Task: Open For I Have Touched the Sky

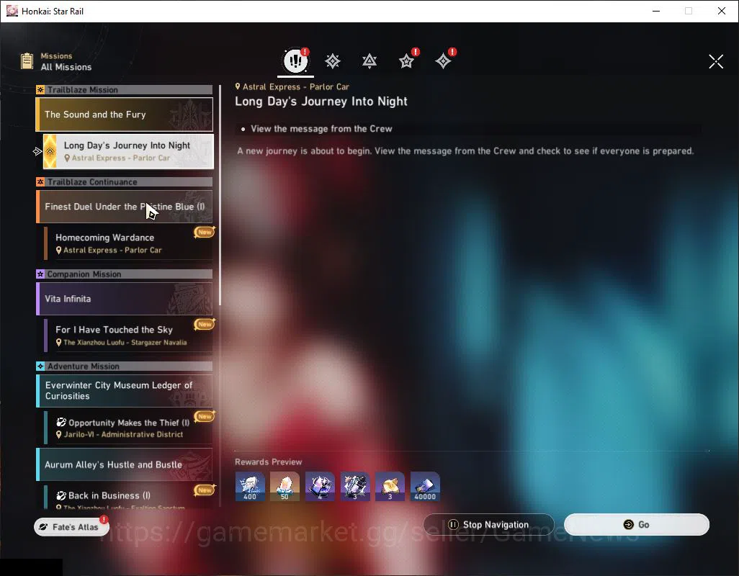Action: pyautogui.click(x=128, y=336)
